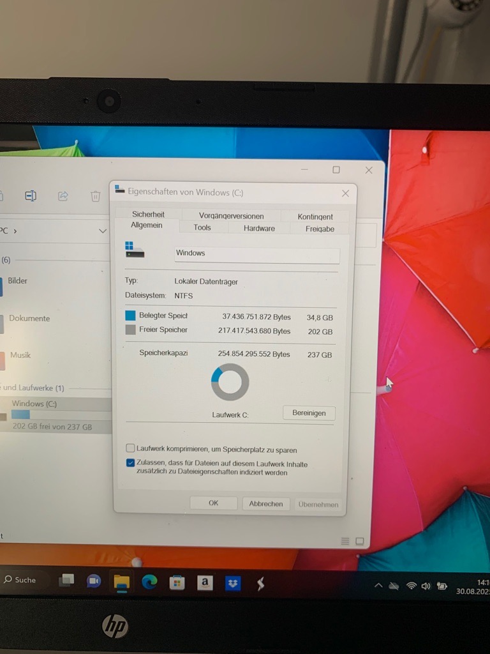Click the cloud sync tray icon
The image size is (490, 654).
pyautogui.click(x=394, y=586)
